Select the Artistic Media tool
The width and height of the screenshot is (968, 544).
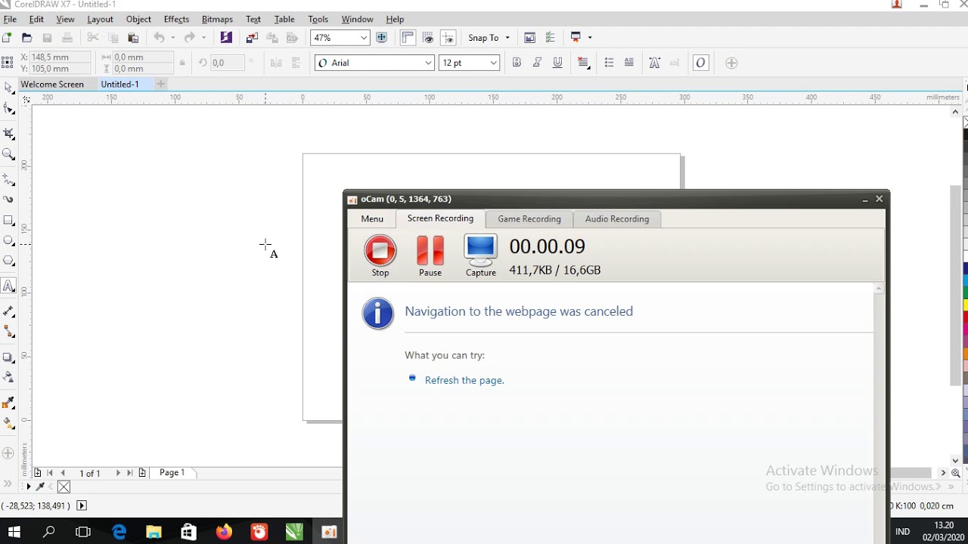[x=8, y=199]
